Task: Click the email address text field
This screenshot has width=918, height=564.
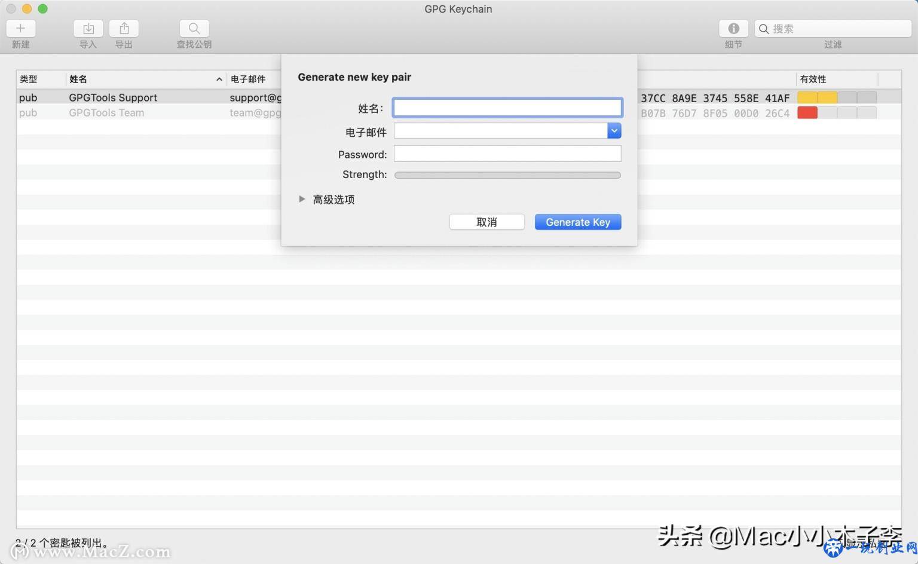Action: [501, 131]
